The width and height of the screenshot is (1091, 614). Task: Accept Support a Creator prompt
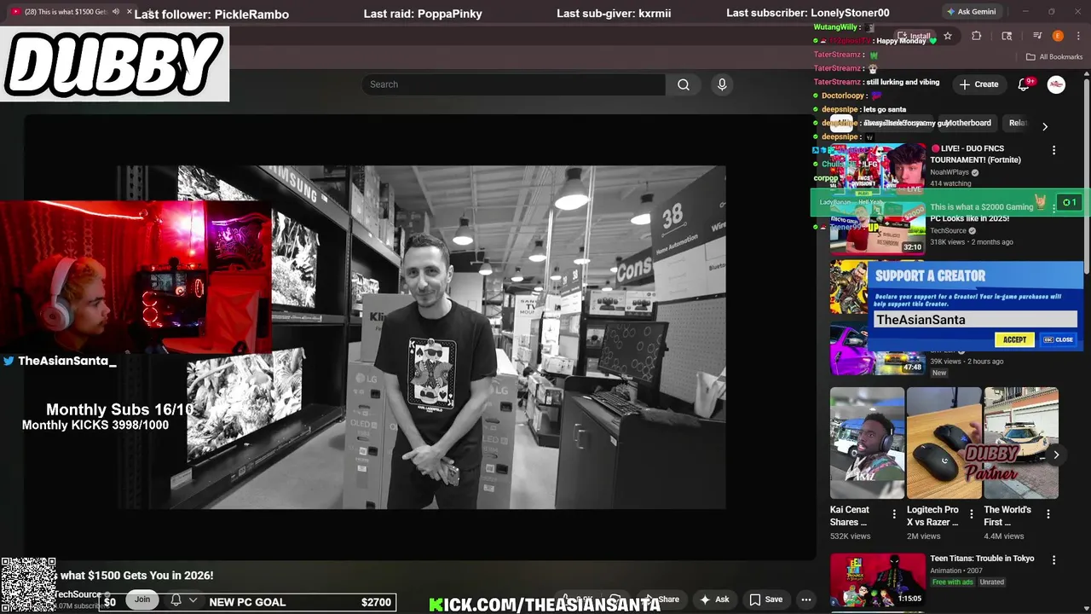tap(1014, 339)
